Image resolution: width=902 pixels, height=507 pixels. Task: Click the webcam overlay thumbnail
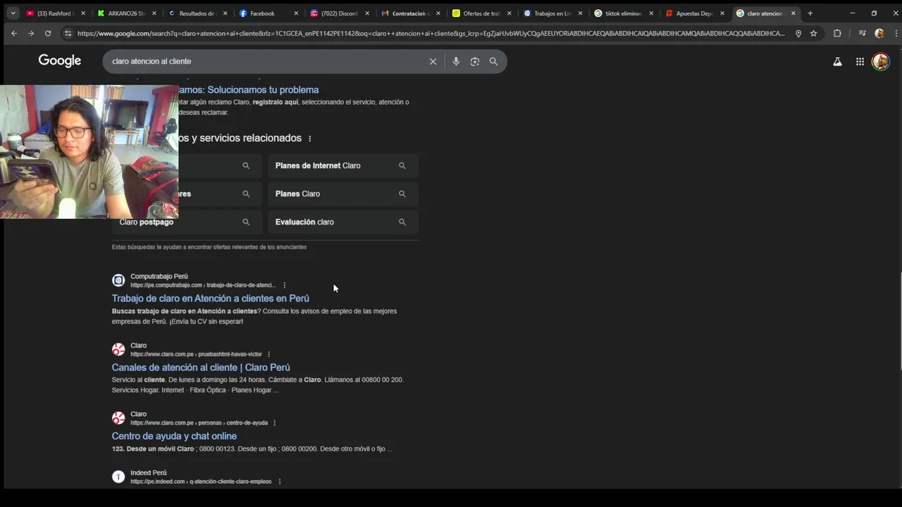[x=89, y=152]
